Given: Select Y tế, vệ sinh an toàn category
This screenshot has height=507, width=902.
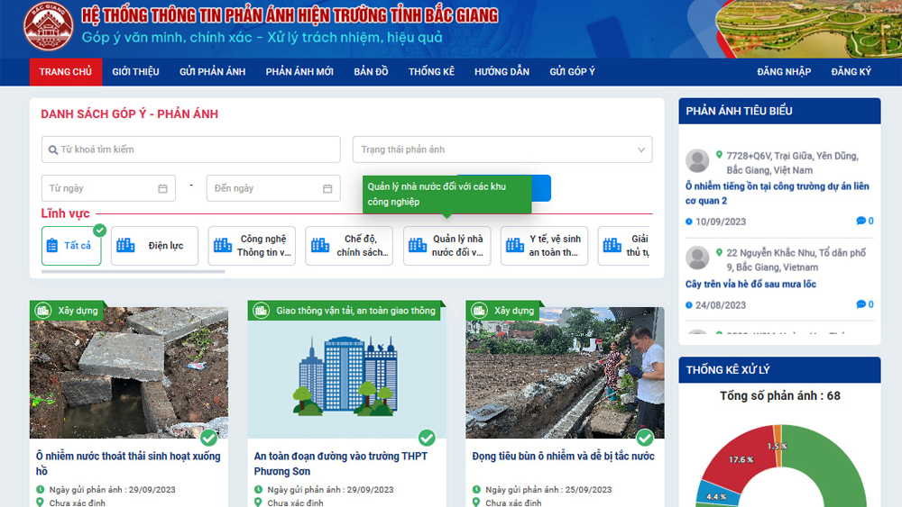Looking at the screenshot, I should pyautogui.click(x=544, y=246).
